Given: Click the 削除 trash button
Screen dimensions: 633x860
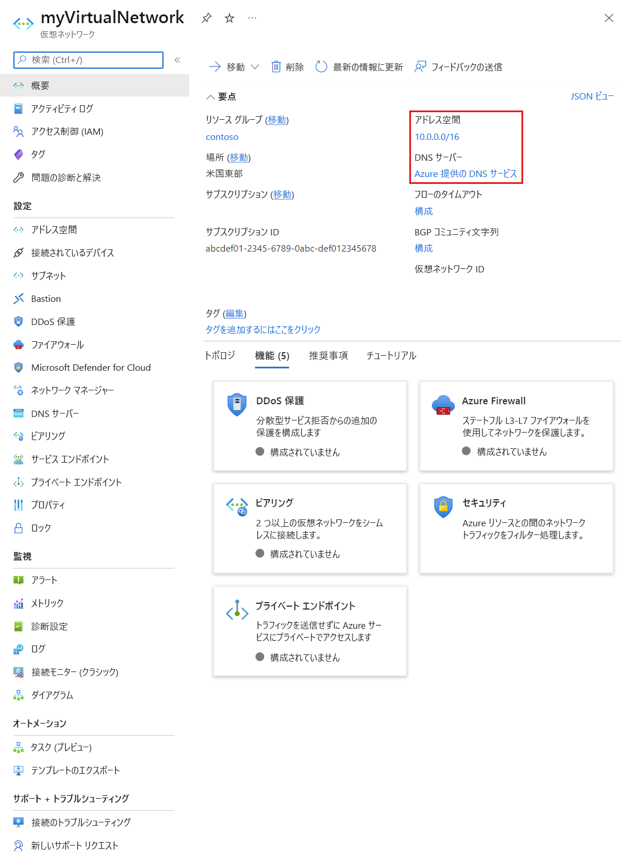Looking at the screenshot, I should tap(287, 67).
